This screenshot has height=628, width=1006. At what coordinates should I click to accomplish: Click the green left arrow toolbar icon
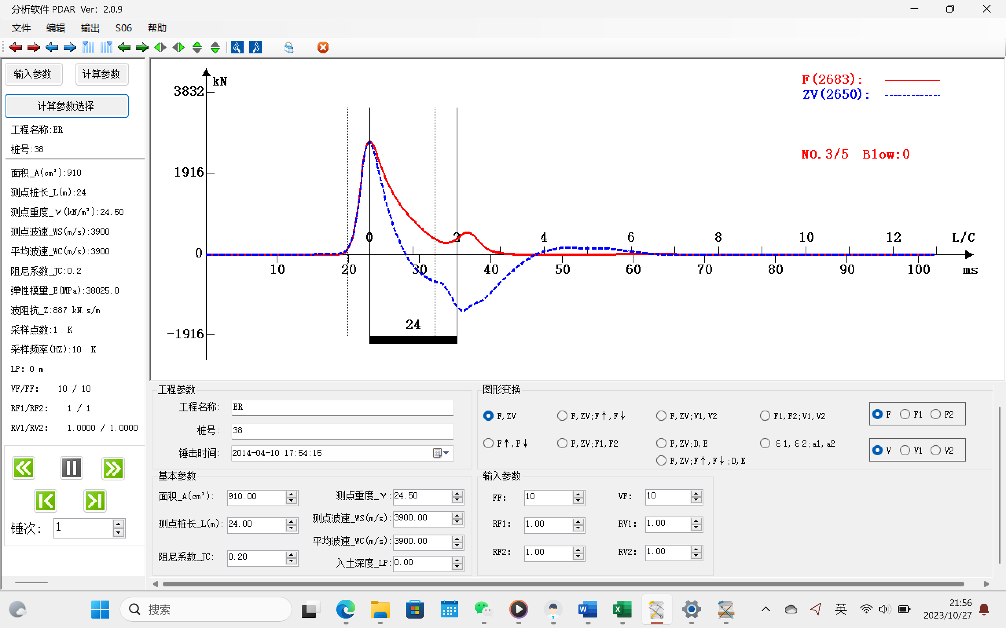[x=124, y=47]
